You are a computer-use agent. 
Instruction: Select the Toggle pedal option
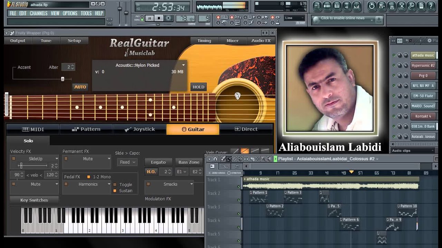115,185
